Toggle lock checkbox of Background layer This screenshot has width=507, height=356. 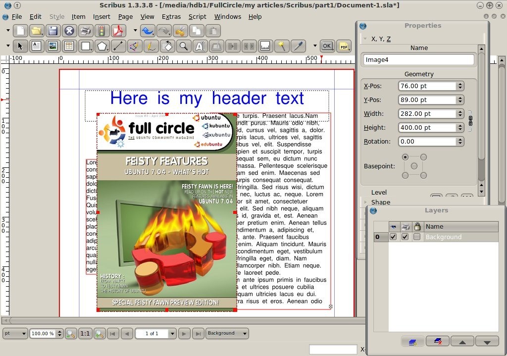[417, 237]
